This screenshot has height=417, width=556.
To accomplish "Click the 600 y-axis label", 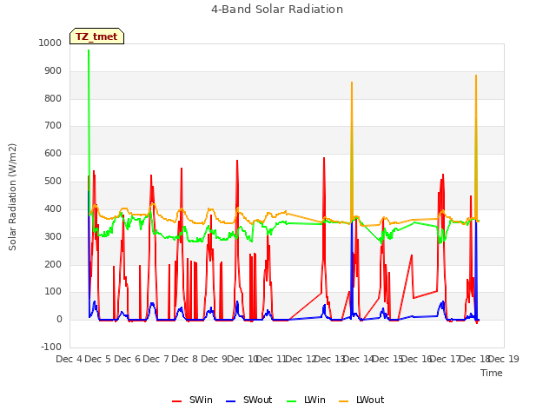I will 53,154.
